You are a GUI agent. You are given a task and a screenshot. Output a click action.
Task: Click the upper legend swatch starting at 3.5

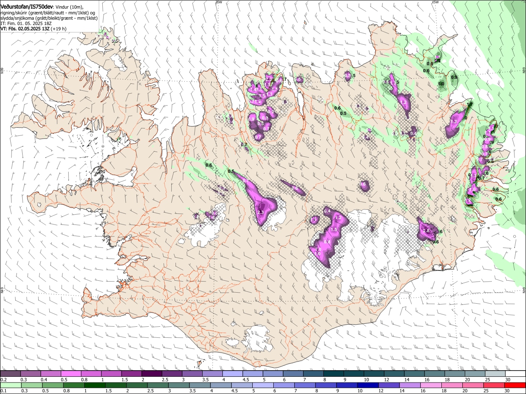click(x=212, y=374)
